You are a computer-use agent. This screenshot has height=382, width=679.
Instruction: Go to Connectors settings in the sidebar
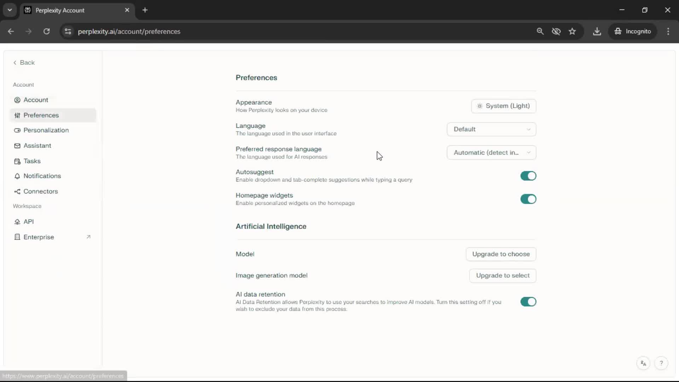click(x=40, y=191)
